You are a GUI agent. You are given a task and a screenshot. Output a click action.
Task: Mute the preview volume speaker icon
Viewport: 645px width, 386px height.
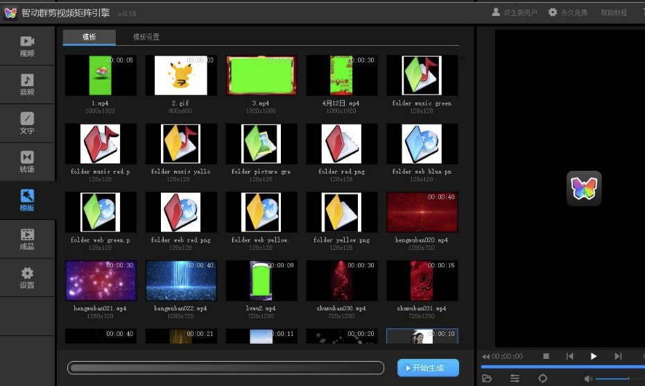tap(588, 378)
